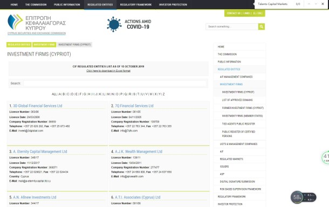This screenshot has width=329, height=207.
Task: Click INVESTMENT FIRMS (CYPRIOT) breadcrumb
Action: pyautogui.click(x=74, y=45)
